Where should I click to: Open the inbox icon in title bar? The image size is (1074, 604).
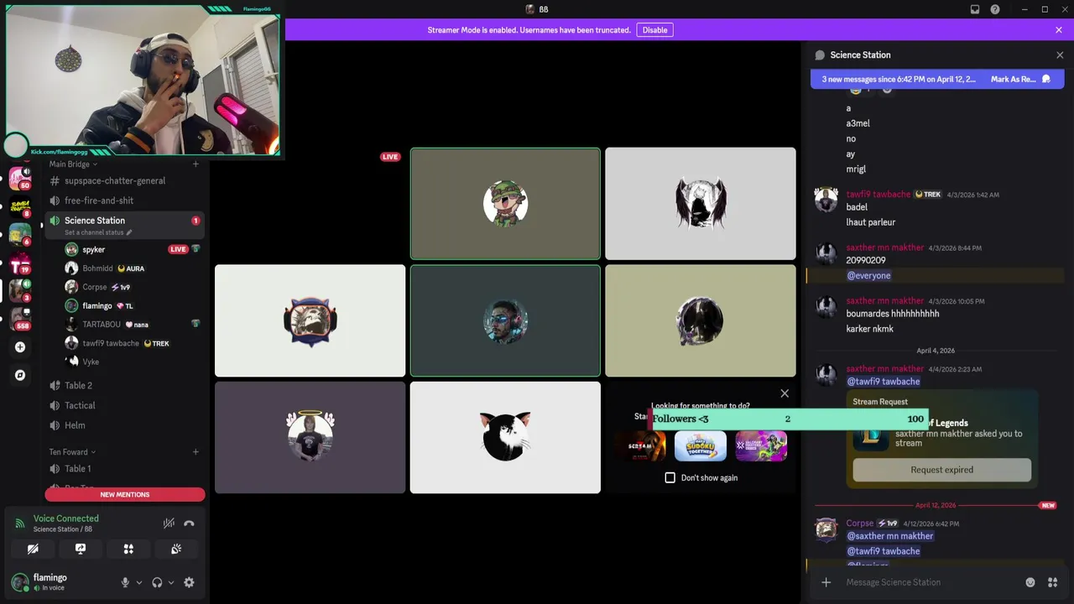coord(975,9)
